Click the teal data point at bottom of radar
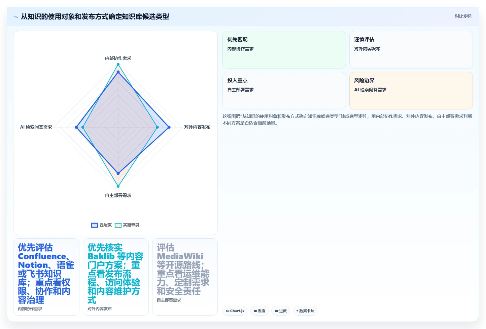The height and width of the screenshot is (329, 486). pos(118,186)
